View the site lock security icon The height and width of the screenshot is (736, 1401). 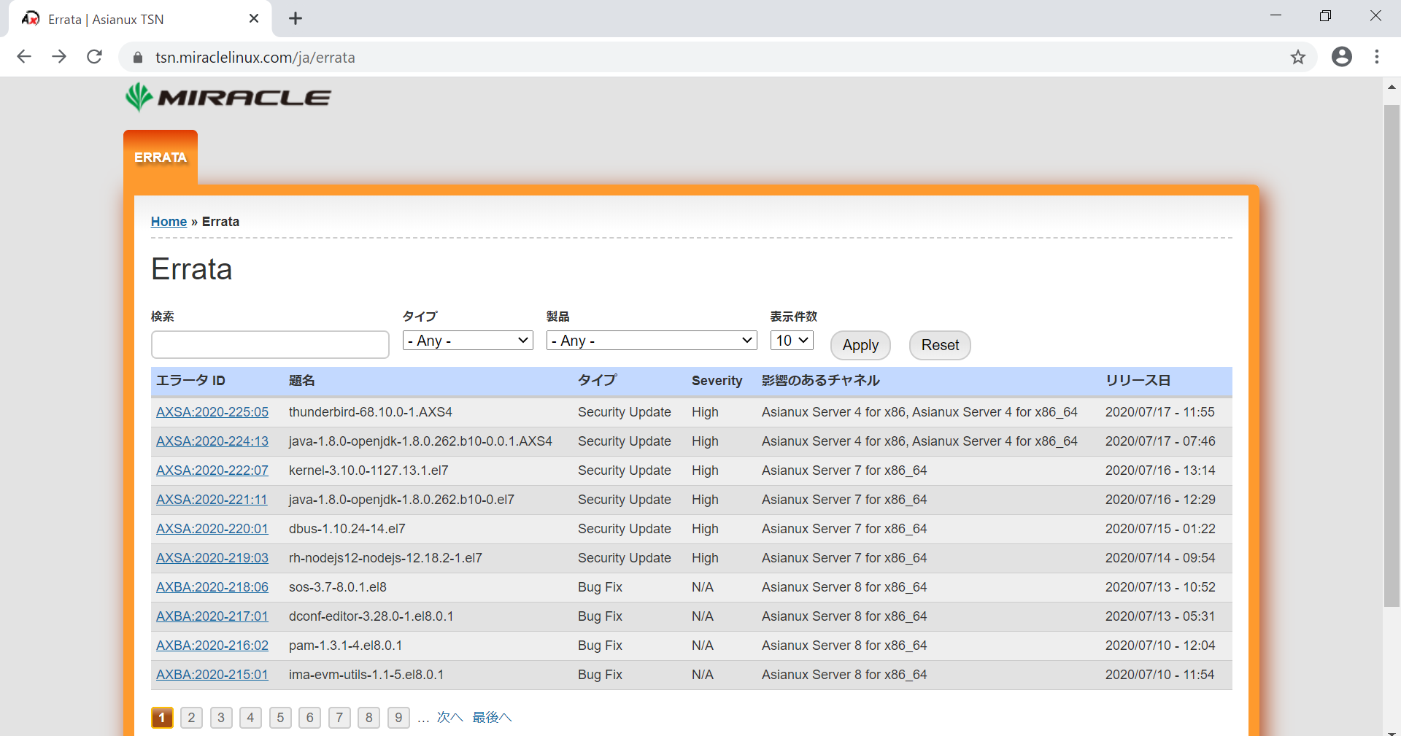[138, 58]
